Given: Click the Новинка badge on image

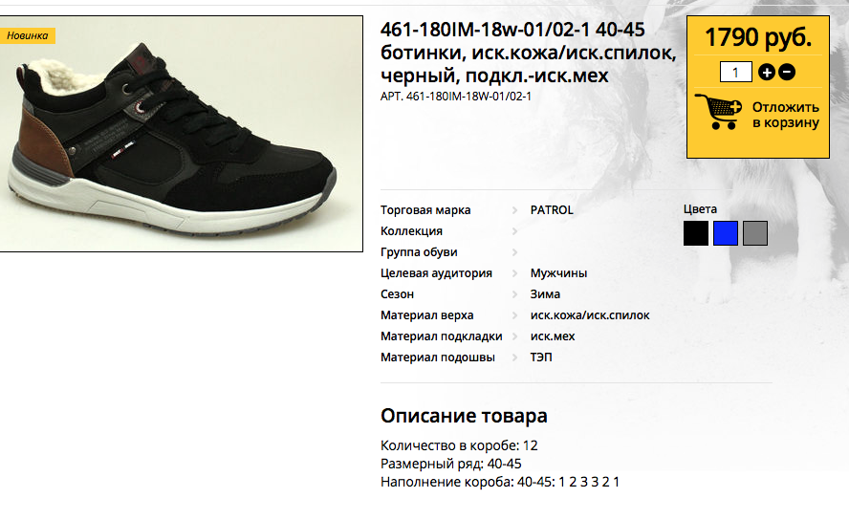Looking at the screenshot, I should point(27,35).
